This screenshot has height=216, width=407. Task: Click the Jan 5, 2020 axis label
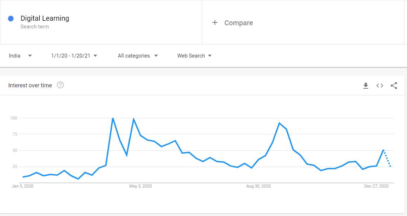point(22,186)
